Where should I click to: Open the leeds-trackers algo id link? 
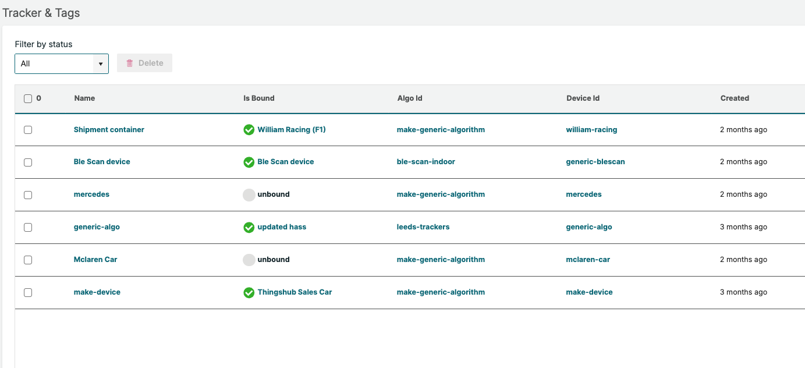[x=423, y=227]
